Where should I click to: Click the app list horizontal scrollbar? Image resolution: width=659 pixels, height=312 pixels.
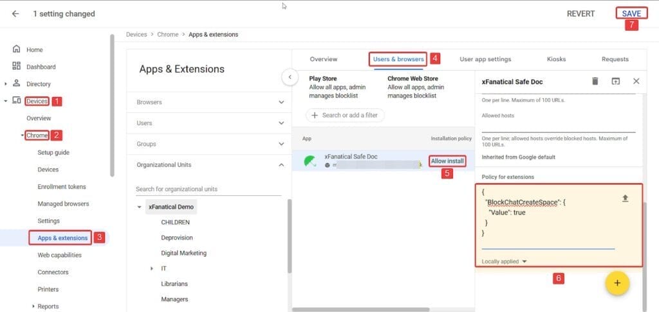coord(360,309)
